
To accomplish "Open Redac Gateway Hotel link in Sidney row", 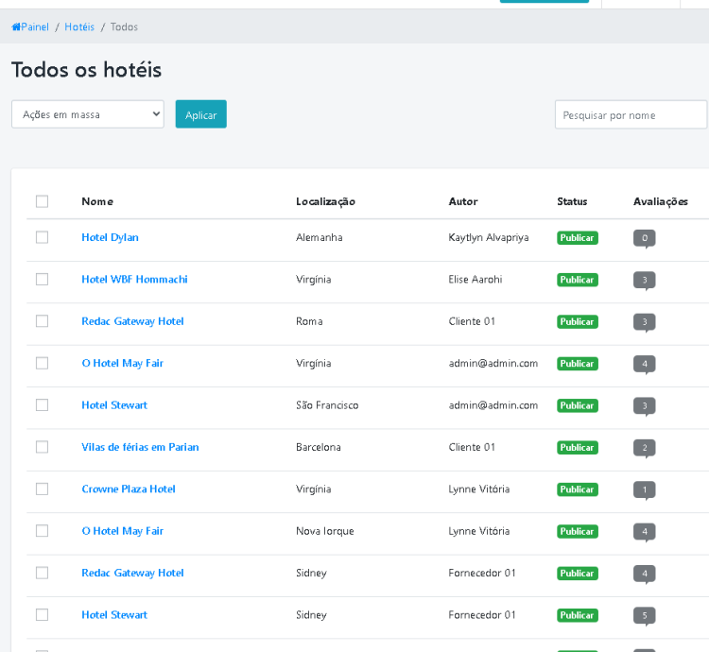I will tap(132, 573).
